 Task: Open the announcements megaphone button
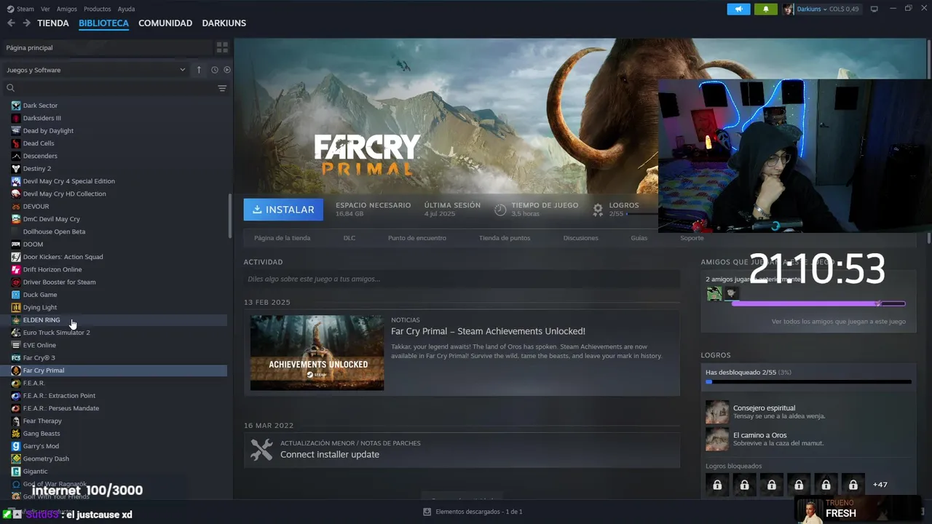tap(738, 9)
